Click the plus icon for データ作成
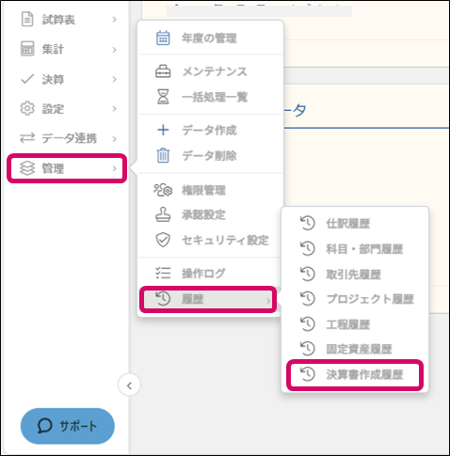Screen dimensions: 450x456 (x=163, y=130)
